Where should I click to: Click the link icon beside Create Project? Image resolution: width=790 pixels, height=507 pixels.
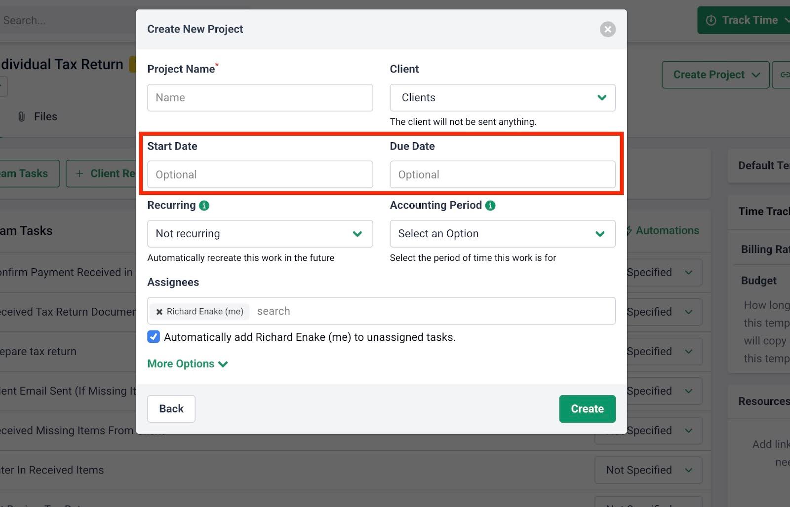coord(784,74)
